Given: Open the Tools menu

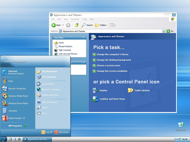Looking at the screenshot, I should [84, 19].
